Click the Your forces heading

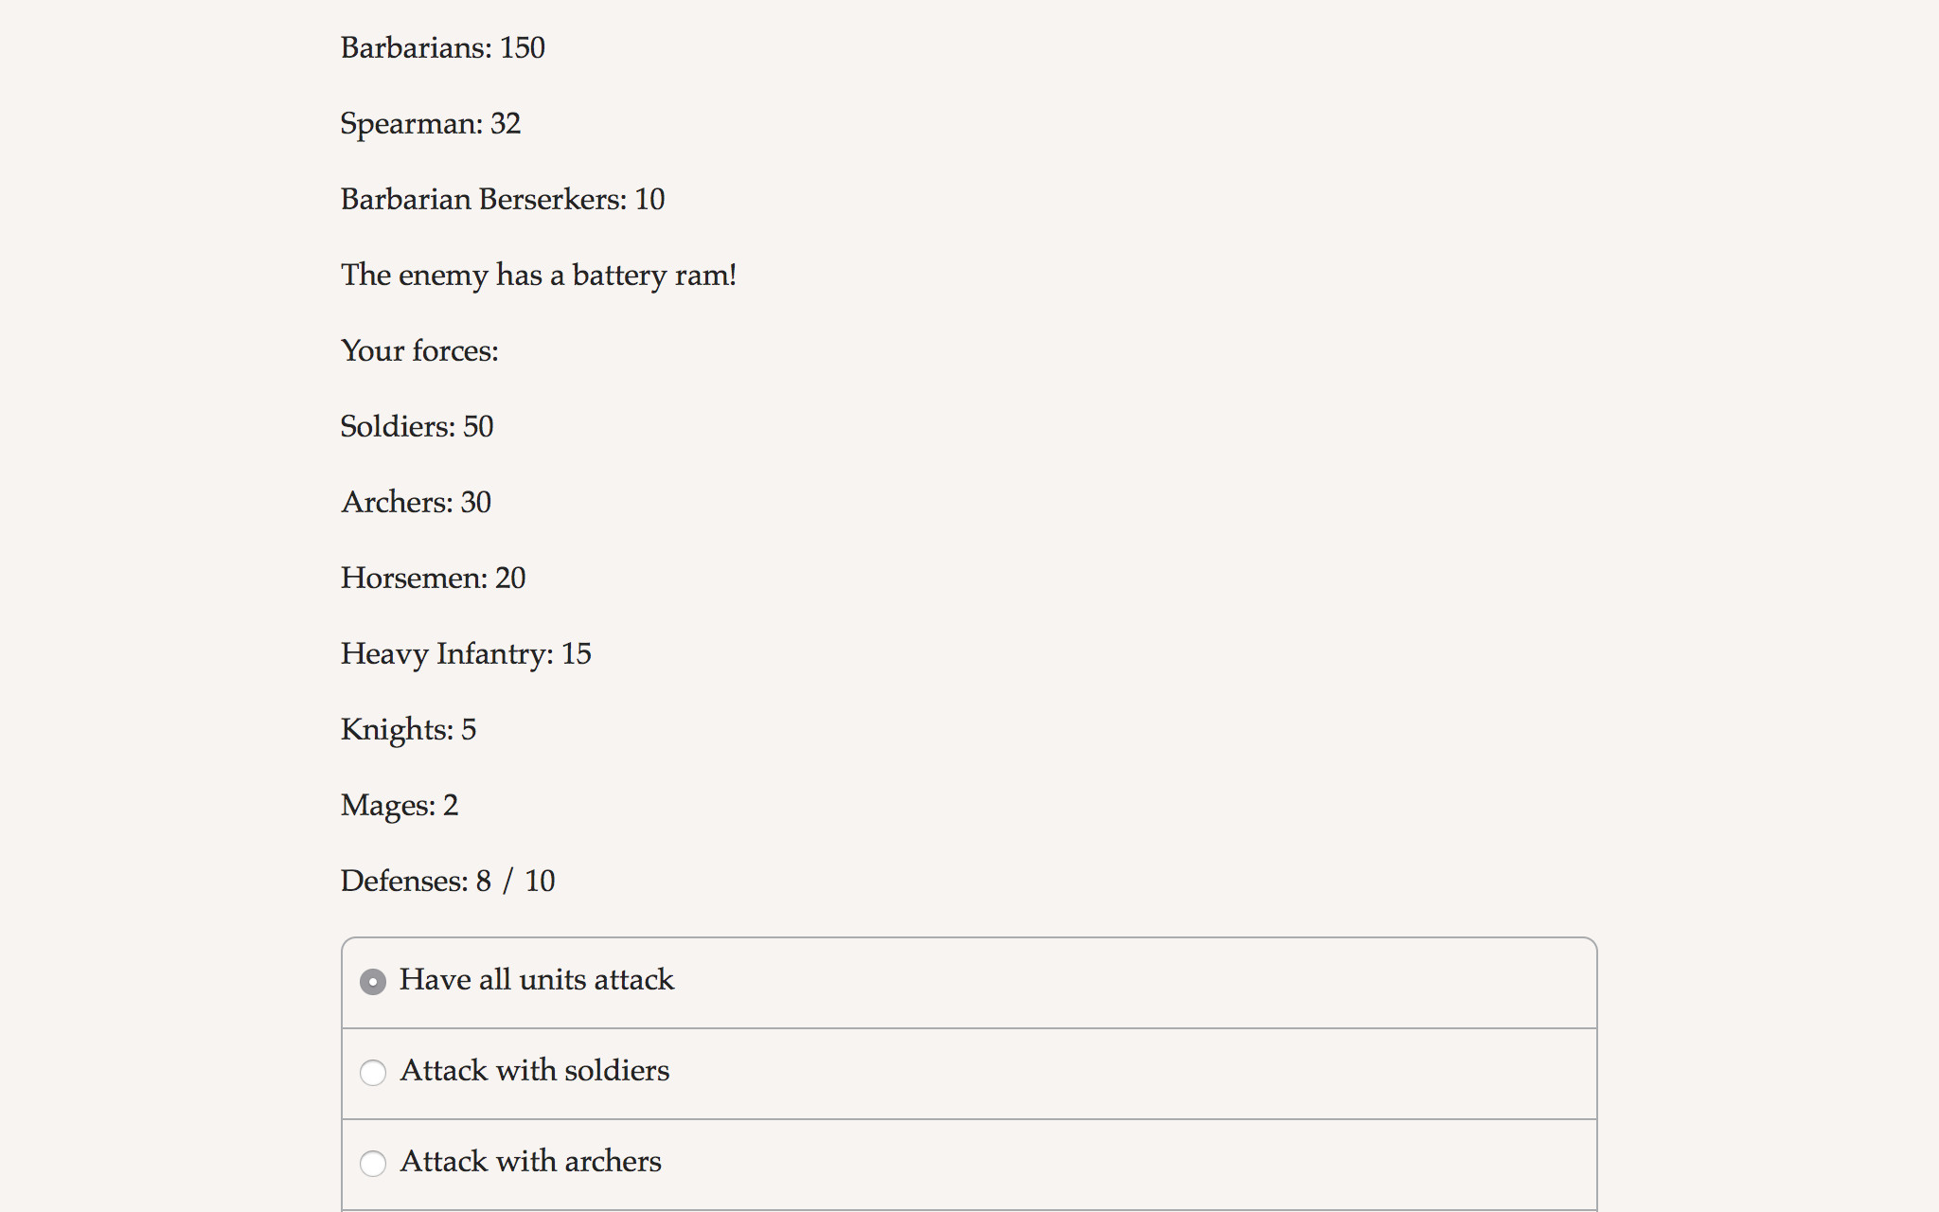419,350
